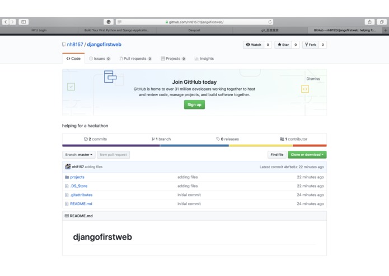This screenshot has height=276, width=389.
Task: Open the forks count next to Fork
Action: pos(323,45)
